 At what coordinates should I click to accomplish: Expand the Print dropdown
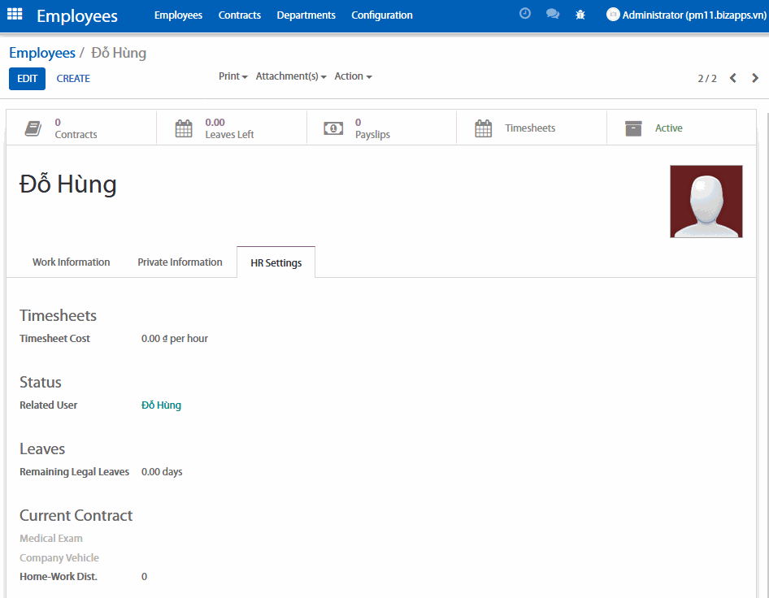232,76
